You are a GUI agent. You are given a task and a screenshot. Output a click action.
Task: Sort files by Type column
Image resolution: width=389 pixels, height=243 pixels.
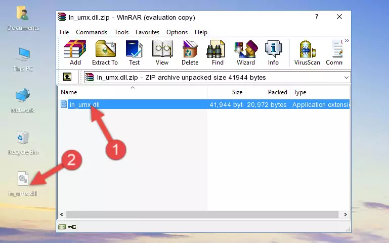pos(320,92)
